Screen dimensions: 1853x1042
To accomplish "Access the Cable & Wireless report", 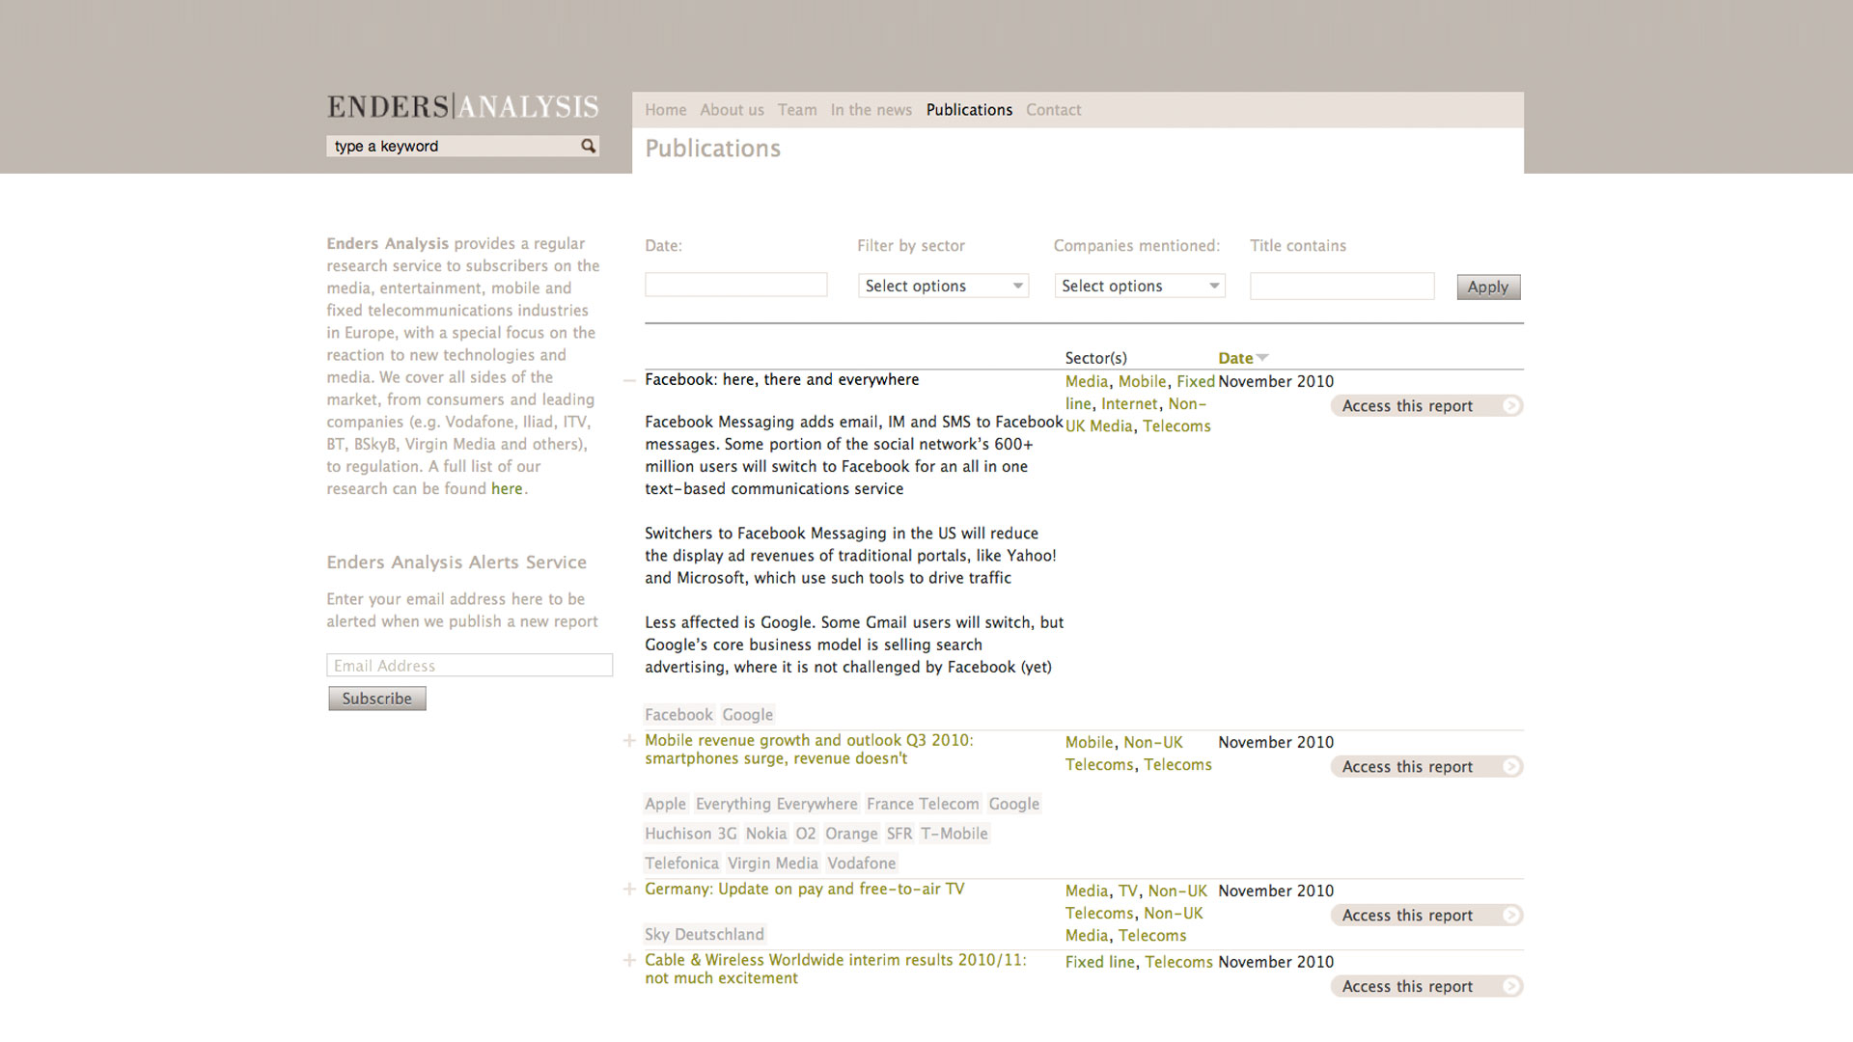I will [1426, 987].
